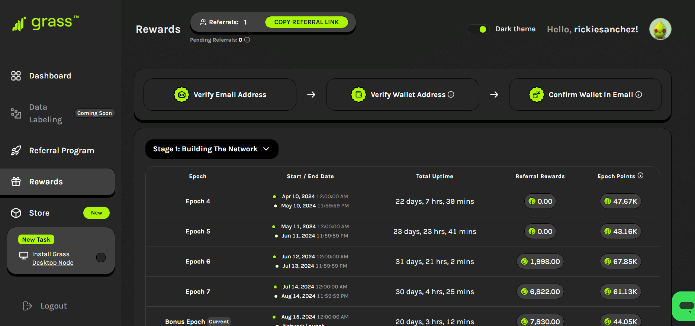Viewport: 695px width, 326px height.
Task: Click the Coming Soon badge
Action: pyautogui.click(x=94, y=113)
